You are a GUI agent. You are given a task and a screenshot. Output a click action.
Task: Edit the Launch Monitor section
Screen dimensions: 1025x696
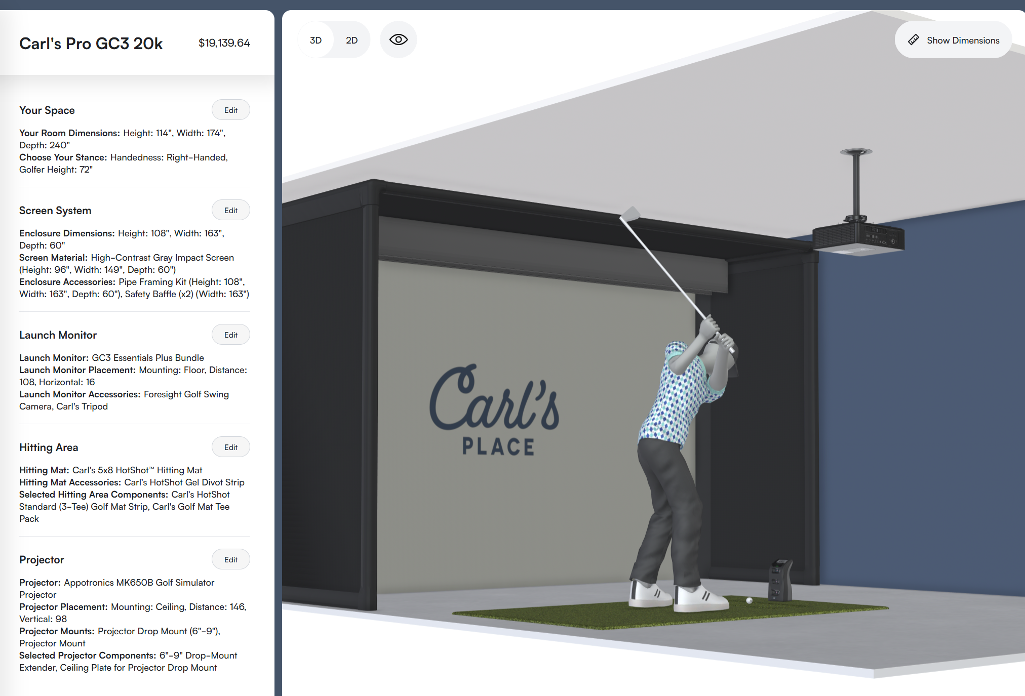point(231,335)
